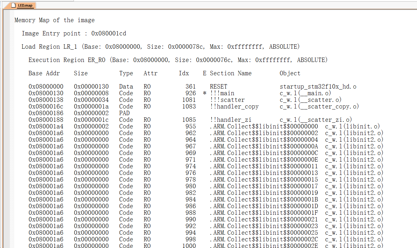
Task: Select Idx value 969
Action: pyautogui.click(x=191, y=153)
